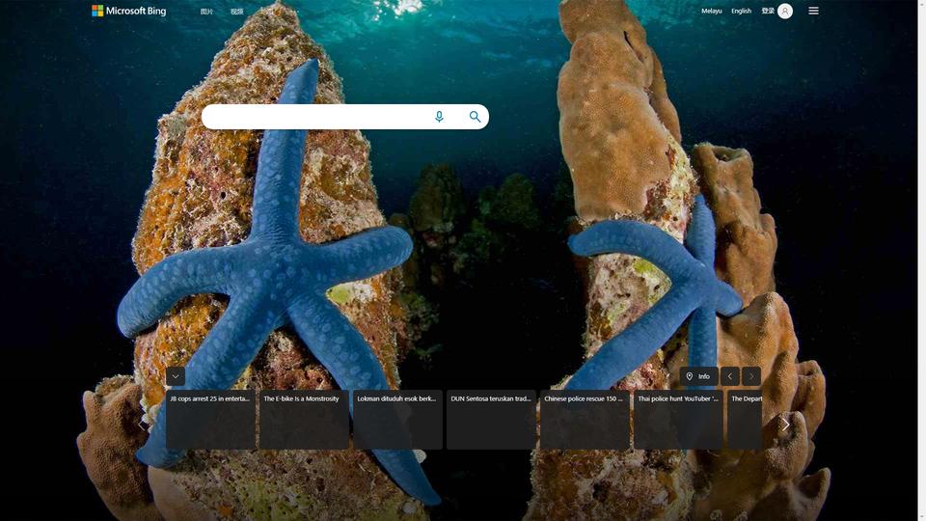Open 'The E-bike Is a Monstrosity' card

coord(304,420)
